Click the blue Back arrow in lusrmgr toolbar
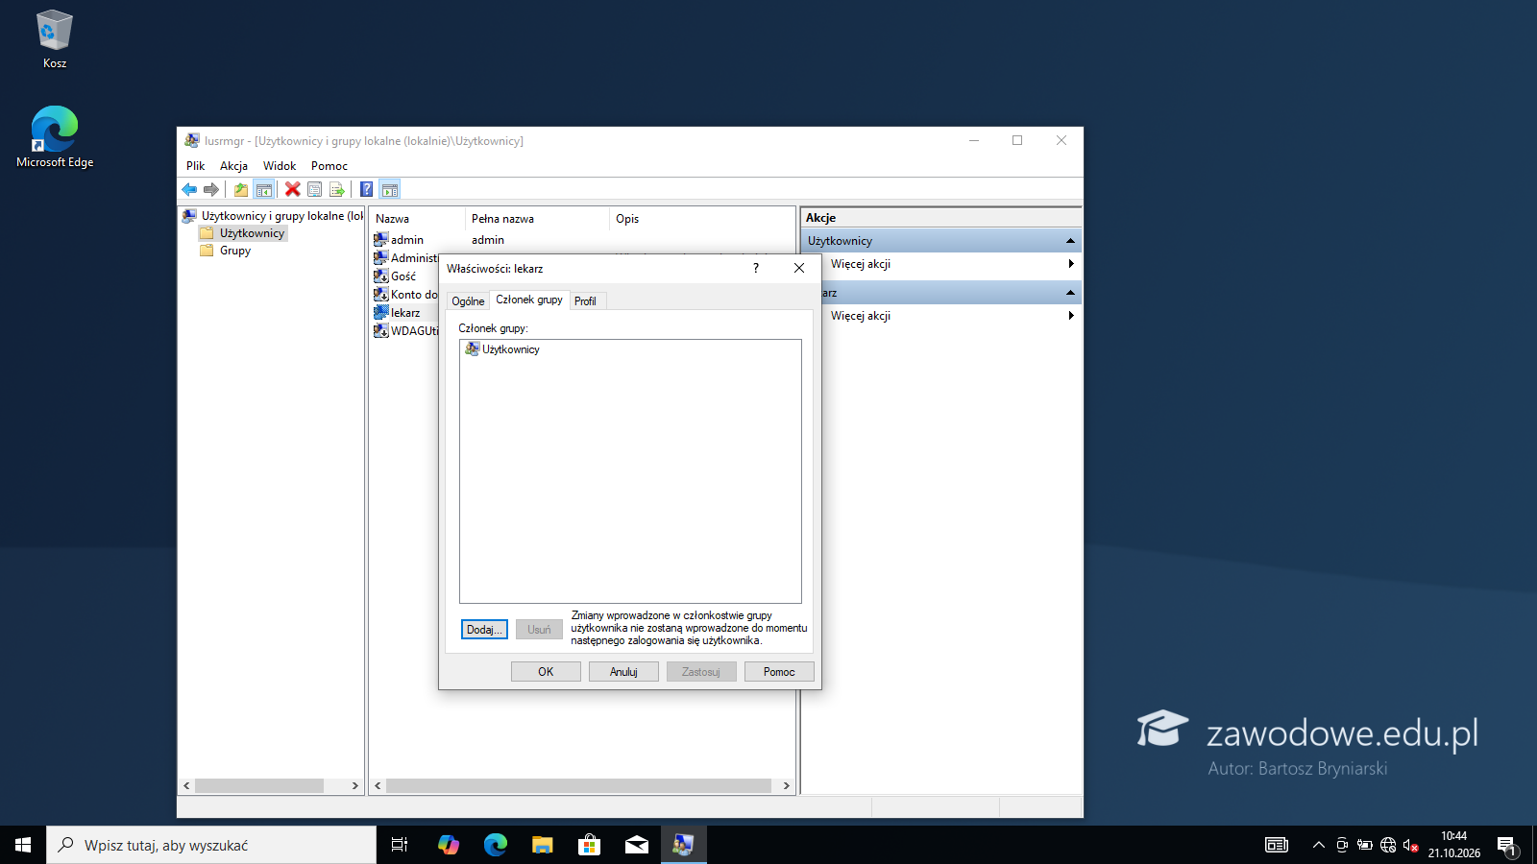Image resolution: width=1537 pixels, height=864 pixels. [x=189, y=189]
